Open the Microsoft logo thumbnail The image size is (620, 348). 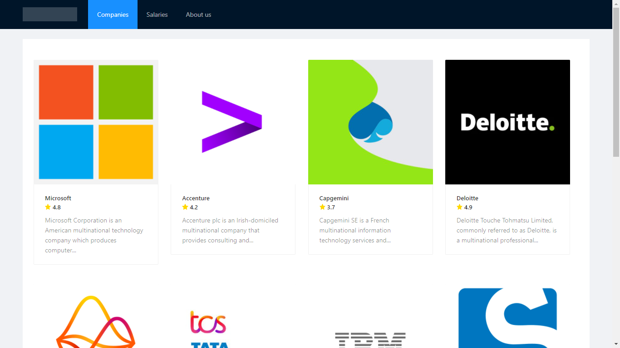click(x=96, y=122)
